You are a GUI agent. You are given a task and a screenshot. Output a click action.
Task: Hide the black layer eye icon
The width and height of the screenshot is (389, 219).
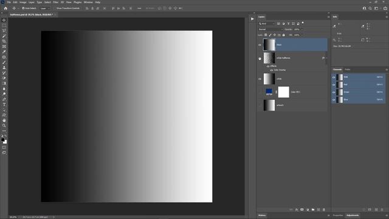tap(260, 45)
